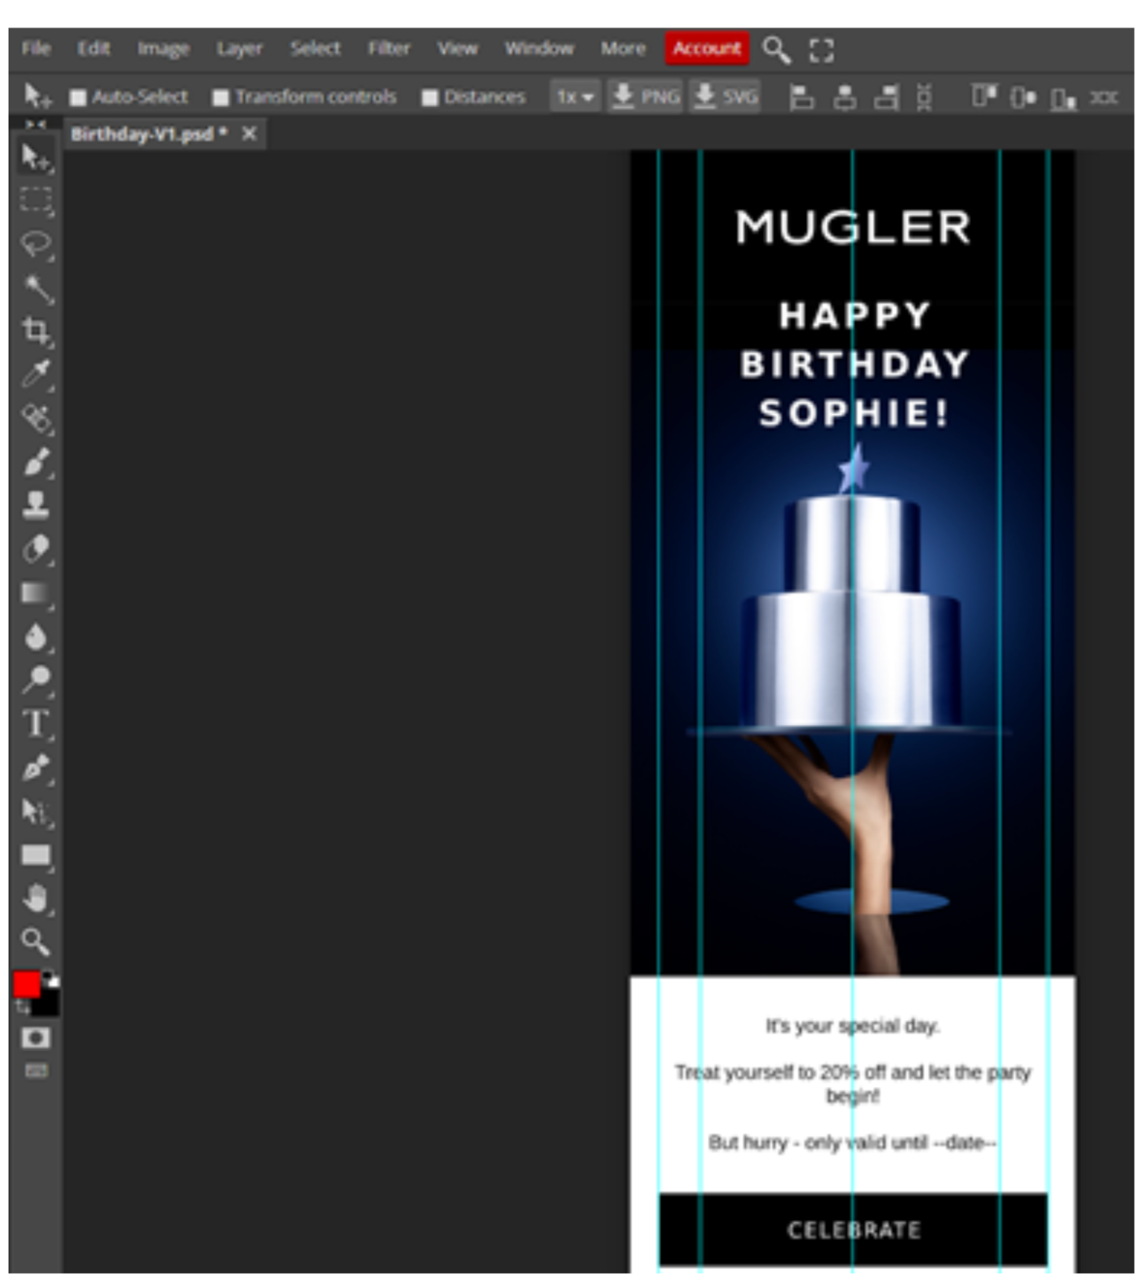Open the File menu

pyautogui.click(x=36, y=49)
